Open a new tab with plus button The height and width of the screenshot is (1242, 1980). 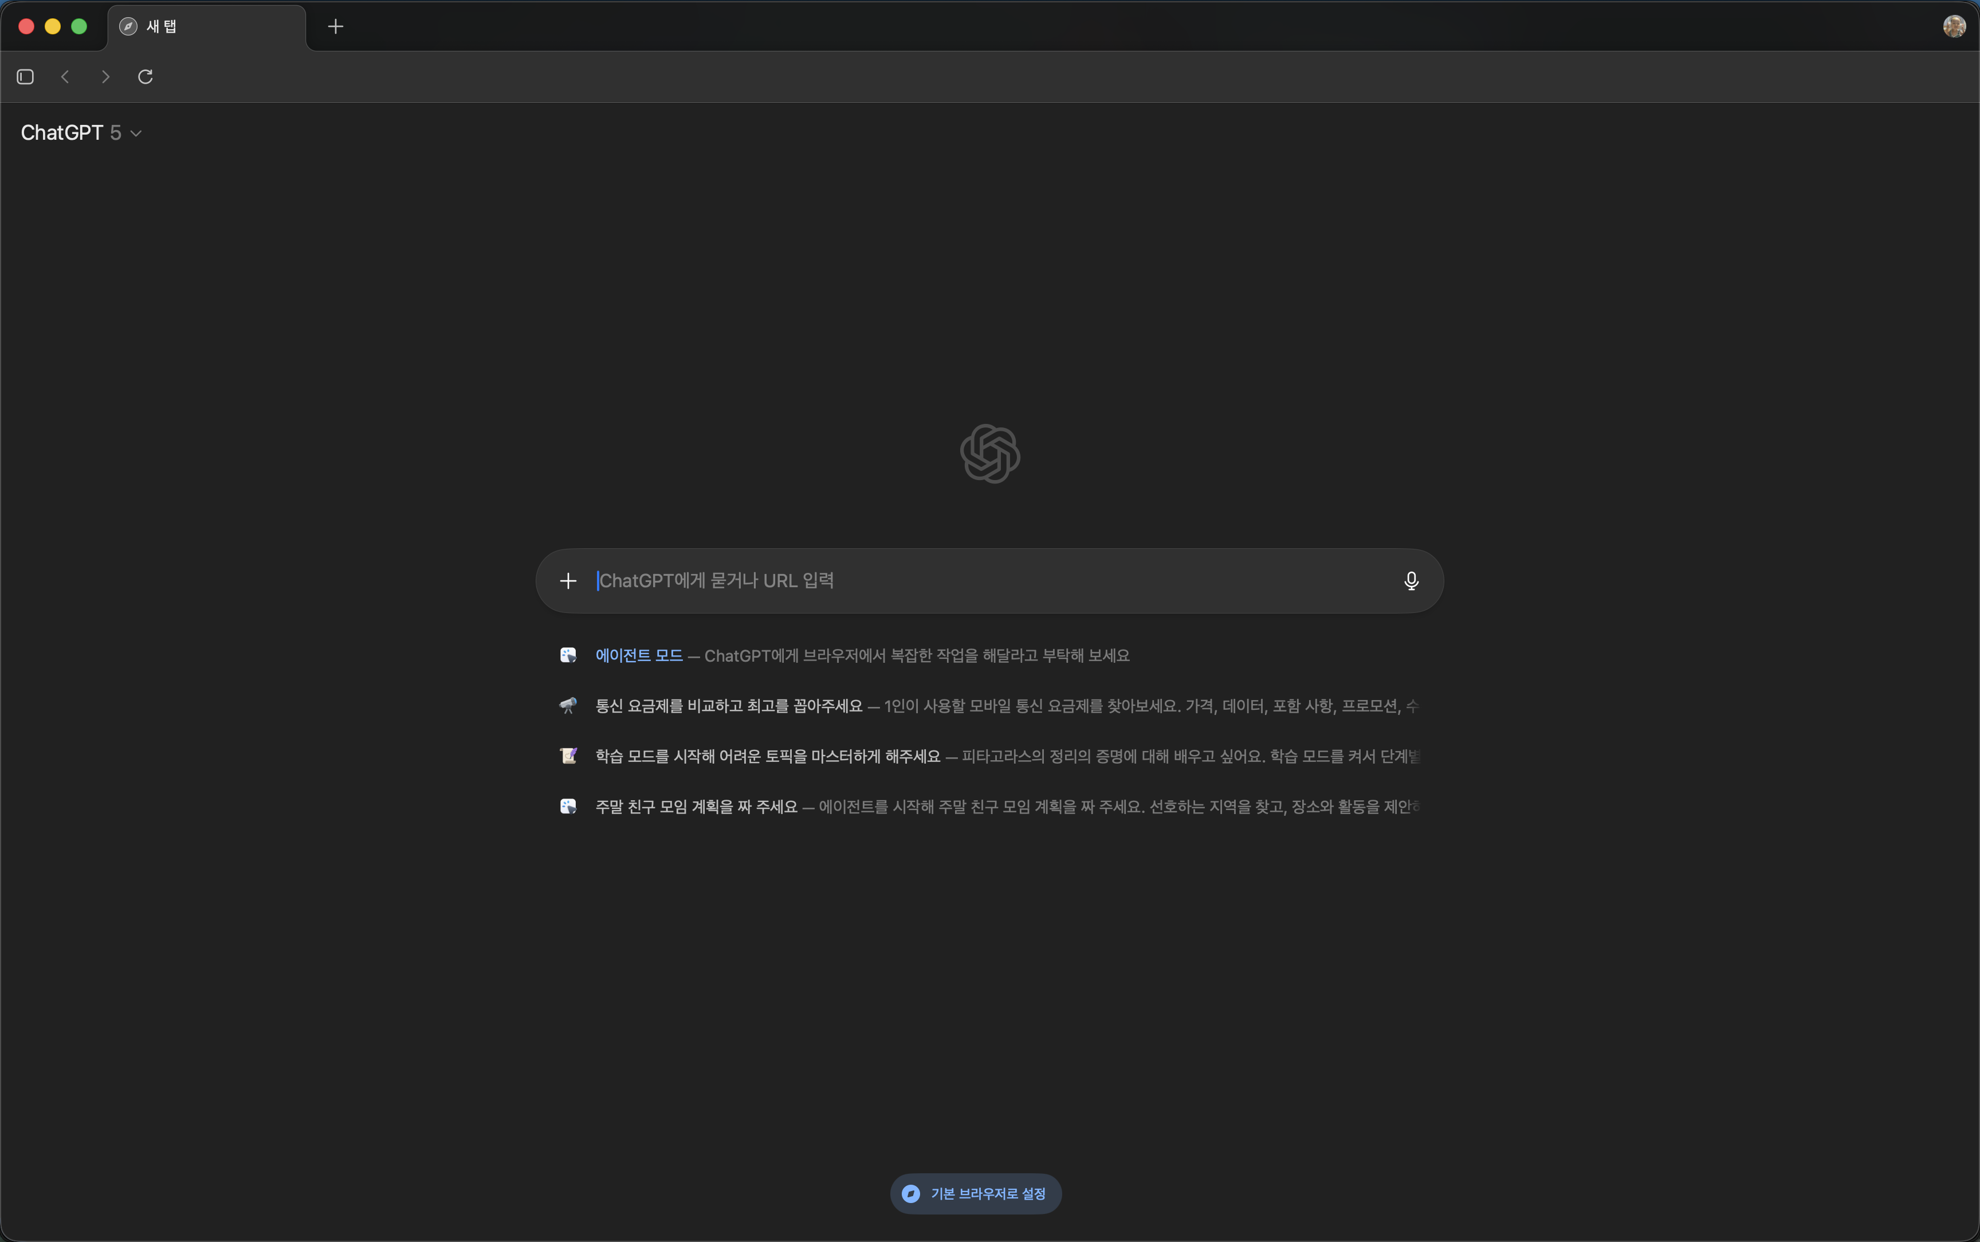(x=335, y=26)
